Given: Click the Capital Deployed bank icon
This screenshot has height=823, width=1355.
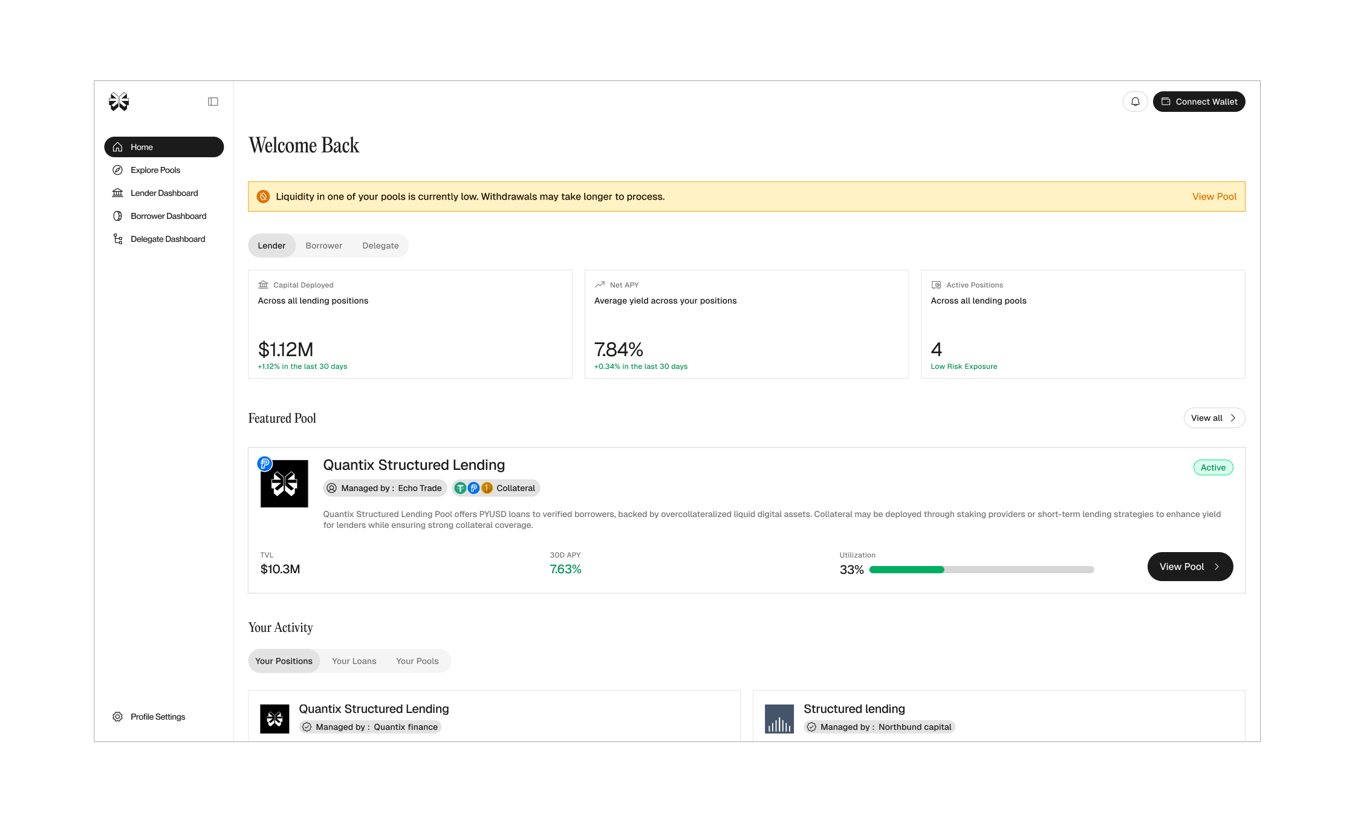Looking at the screenshot, I should click(x=263, y=285).
